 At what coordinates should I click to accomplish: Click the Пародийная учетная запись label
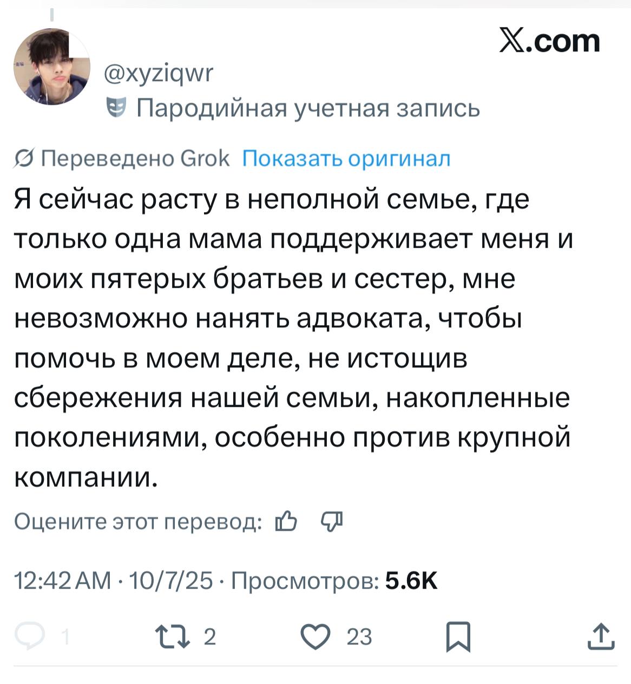coord(308,108)
